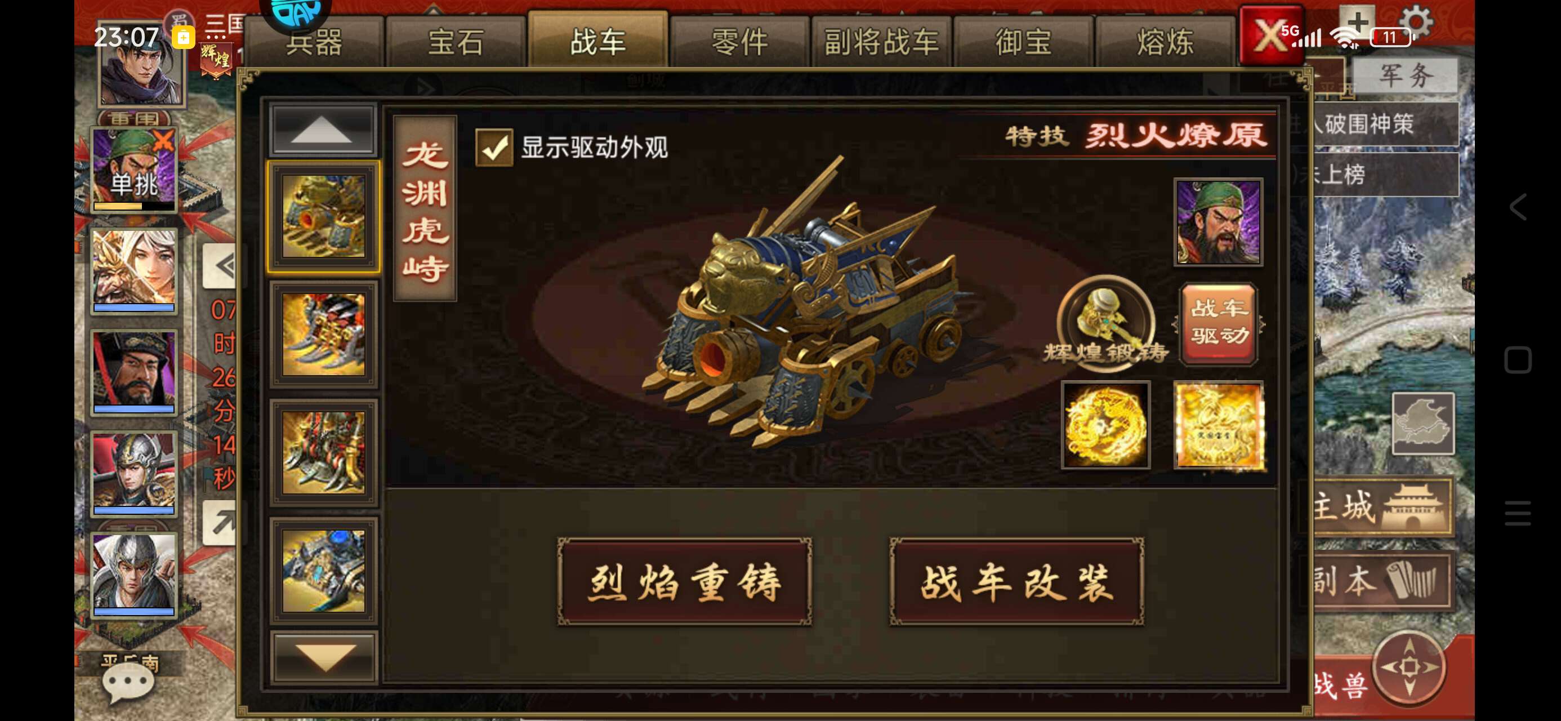
Task: Select the green-bandana general portrait beside chariot
Action: coord(1219,222)
